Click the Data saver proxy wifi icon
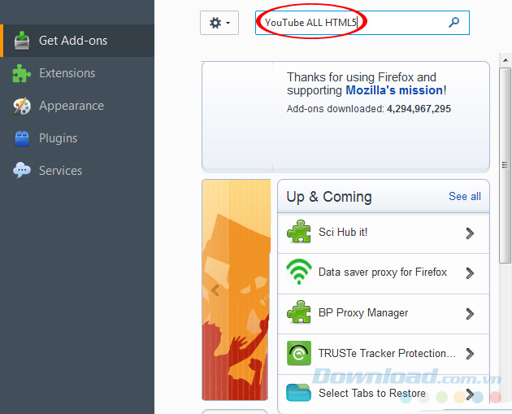This screenshot has width=512, height=414. tap(299, 272)
